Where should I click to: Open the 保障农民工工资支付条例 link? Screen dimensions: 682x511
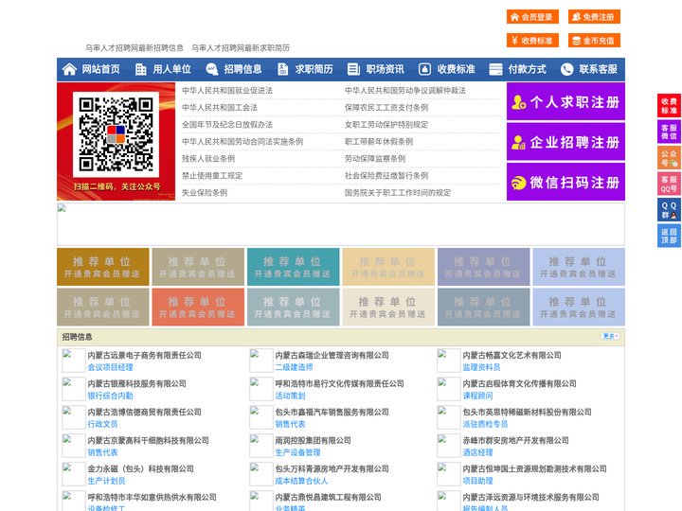386,107
